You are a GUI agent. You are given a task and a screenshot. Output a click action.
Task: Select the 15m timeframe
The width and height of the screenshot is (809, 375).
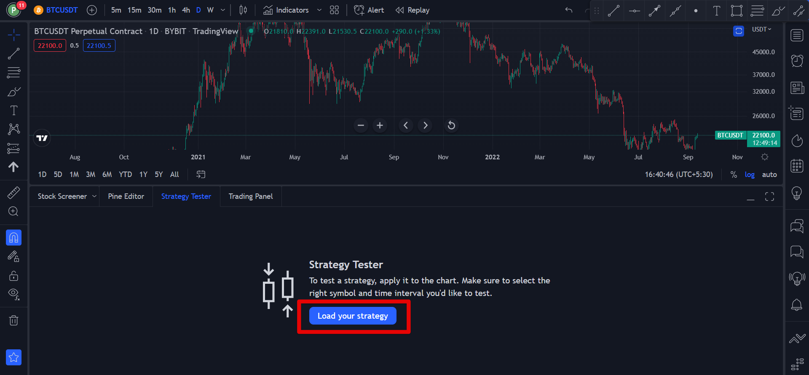[x=134, y=10]
